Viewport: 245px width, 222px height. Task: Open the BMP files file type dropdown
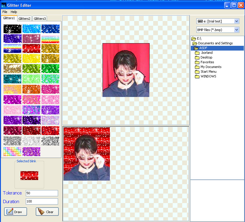[x=236, y=30]
